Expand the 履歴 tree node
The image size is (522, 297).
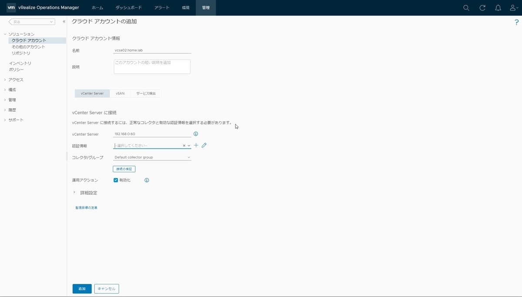(5, 110)
